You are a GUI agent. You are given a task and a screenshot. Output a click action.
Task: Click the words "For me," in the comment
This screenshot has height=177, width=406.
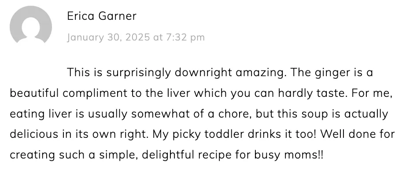tap(372, 93)
